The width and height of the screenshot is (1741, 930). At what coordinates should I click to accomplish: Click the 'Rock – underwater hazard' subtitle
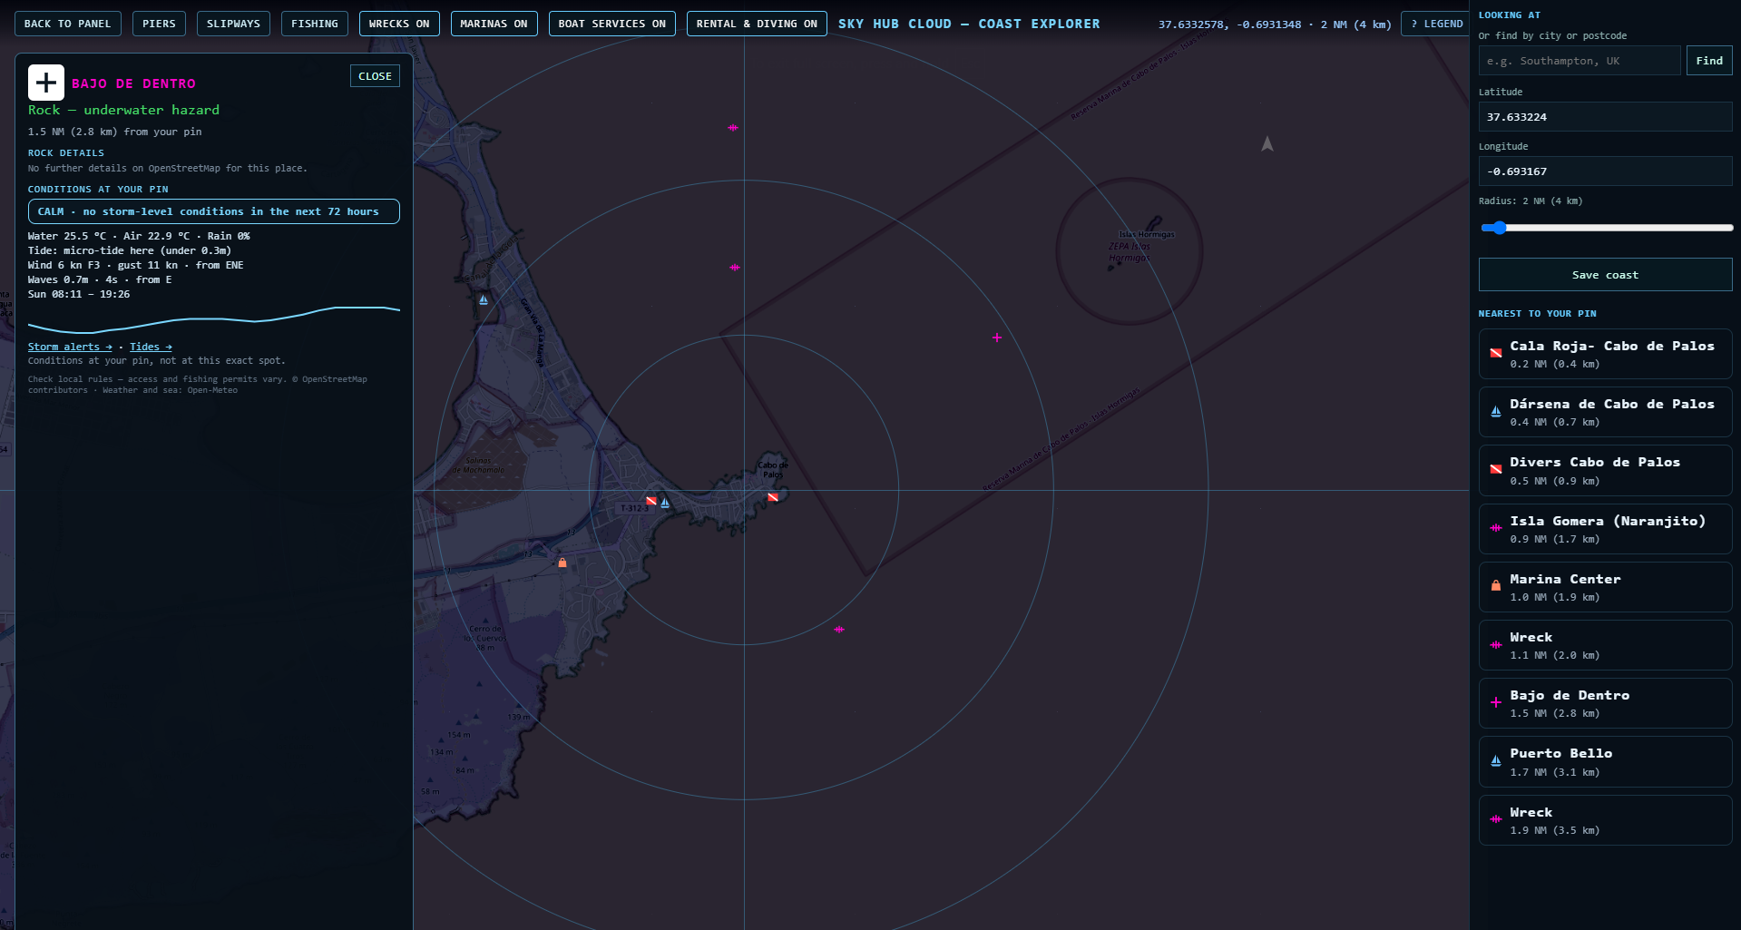pyautogui.click(x=123, y=110)
